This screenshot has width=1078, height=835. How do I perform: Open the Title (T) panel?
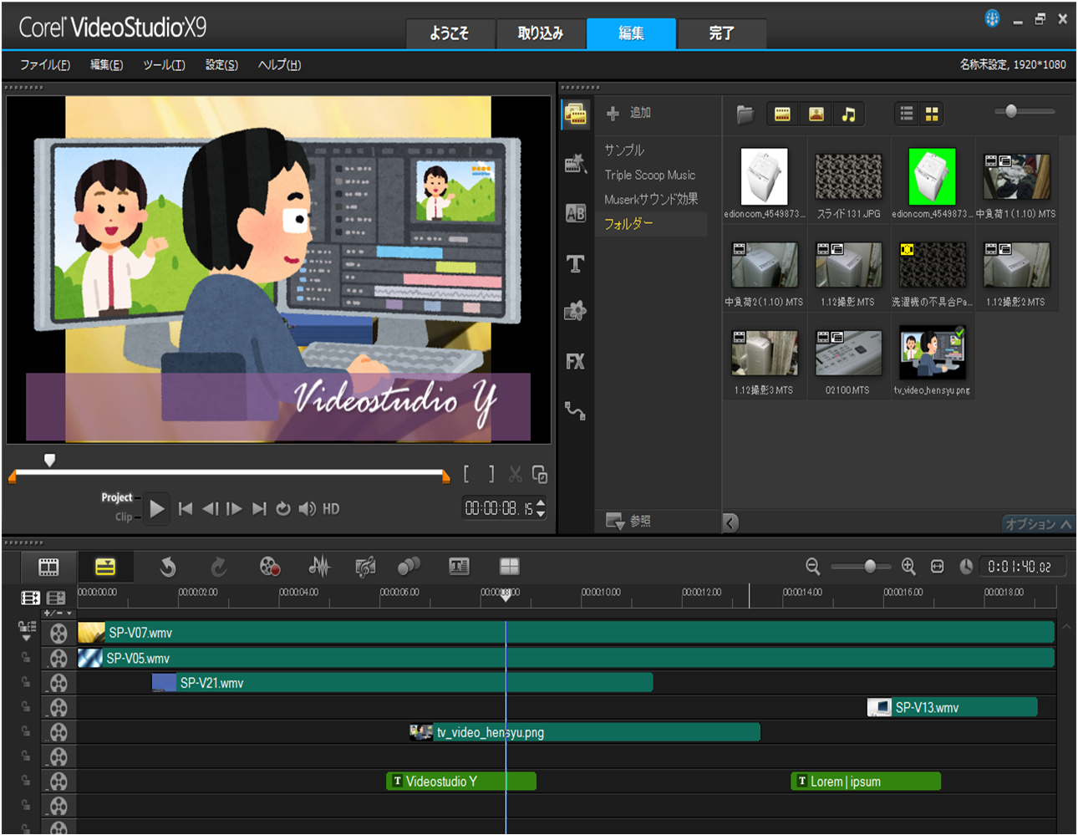pyautogui.click(x=575, y=264)
